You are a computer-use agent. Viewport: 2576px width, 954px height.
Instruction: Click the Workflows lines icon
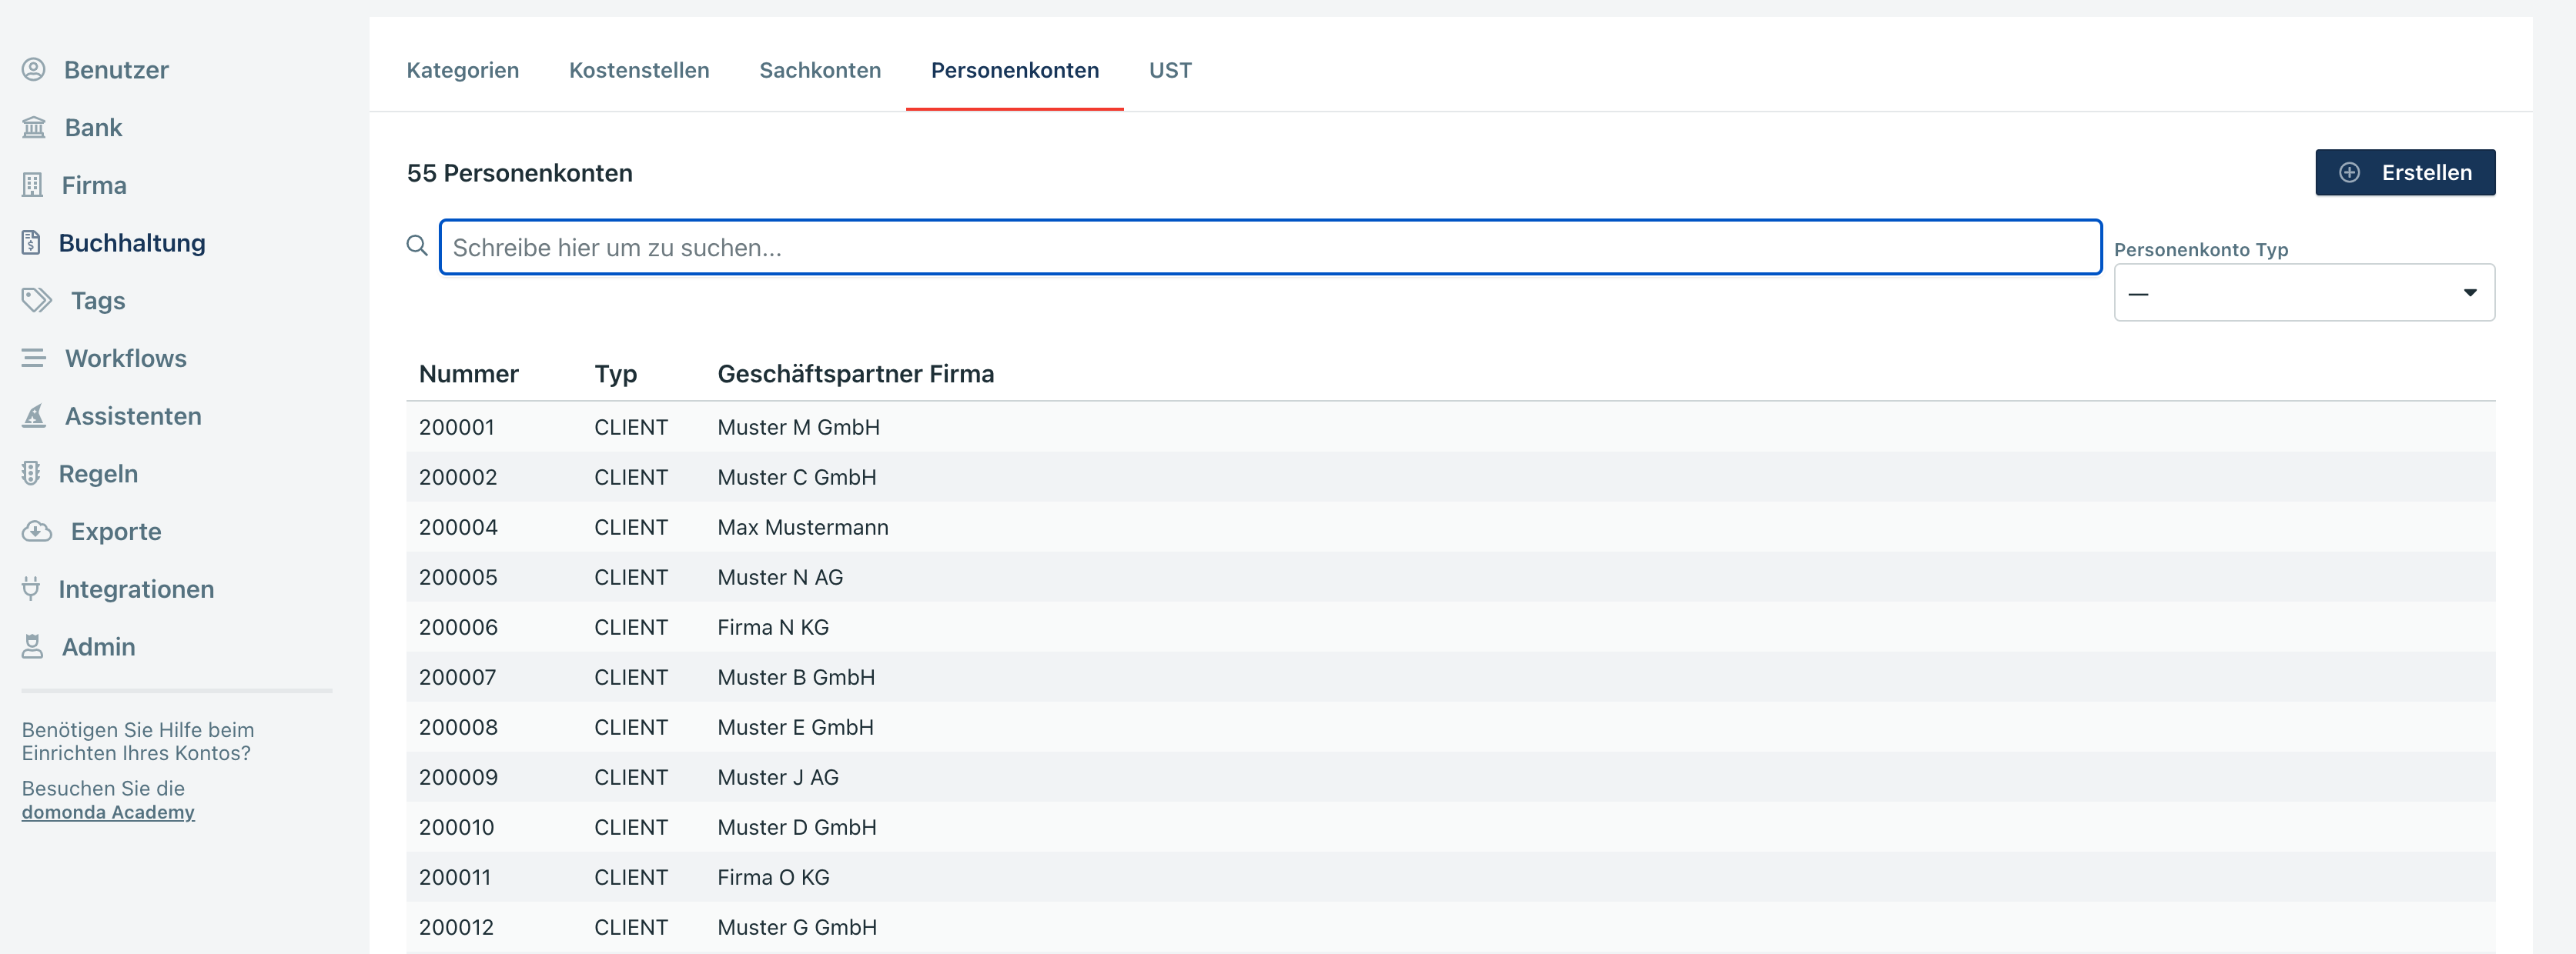tap(34, 359)
